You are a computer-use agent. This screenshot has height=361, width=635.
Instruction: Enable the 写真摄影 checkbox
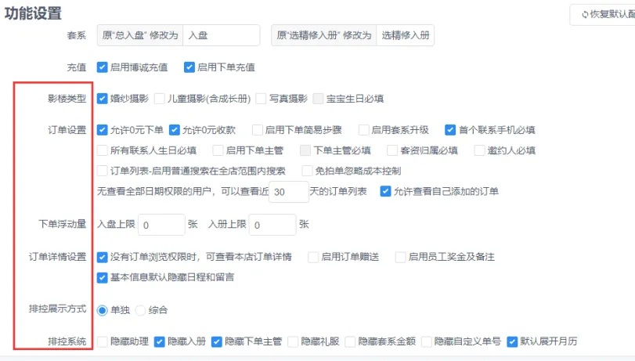(261, 99)
